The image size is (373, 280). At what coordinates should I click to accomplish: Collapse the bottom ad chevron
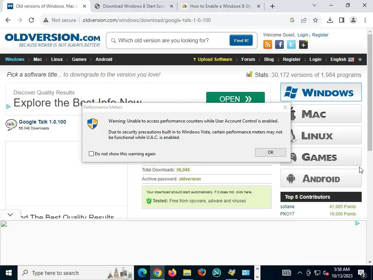[x=10, y=214]
